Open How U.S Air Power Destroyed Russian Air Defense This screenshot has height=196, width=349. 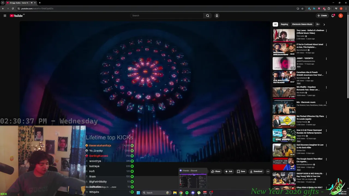coord(309,131)
